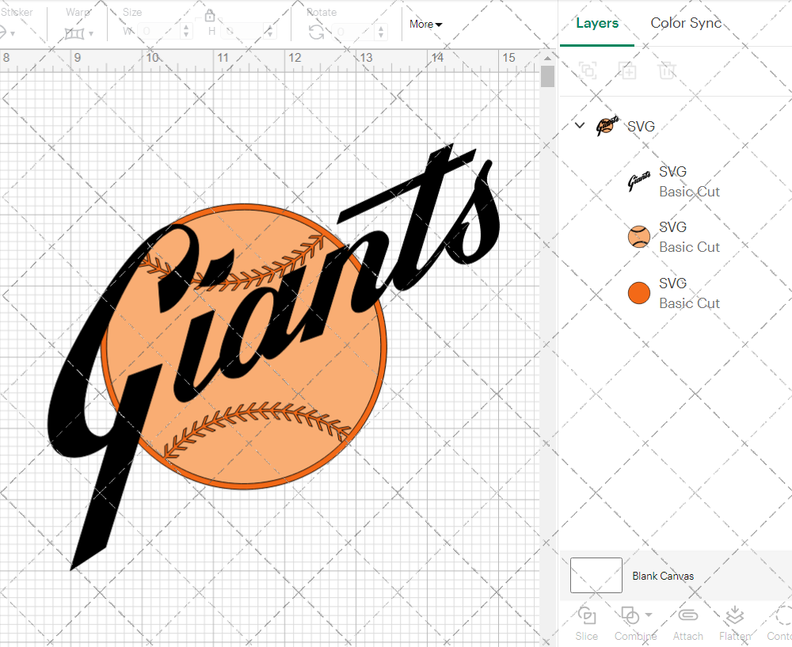The height and width of the screenshot is (647, 792).
Task: Click the Duplicate layer icon
Action: [627, 70]
